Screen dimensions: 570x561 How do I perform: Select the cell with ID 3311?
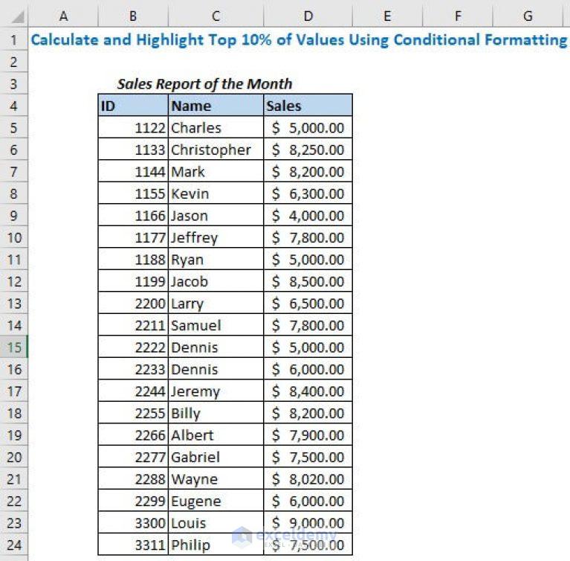[133, 545]
